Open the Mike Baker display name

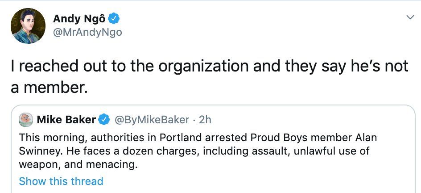click(x=66, y=120)
